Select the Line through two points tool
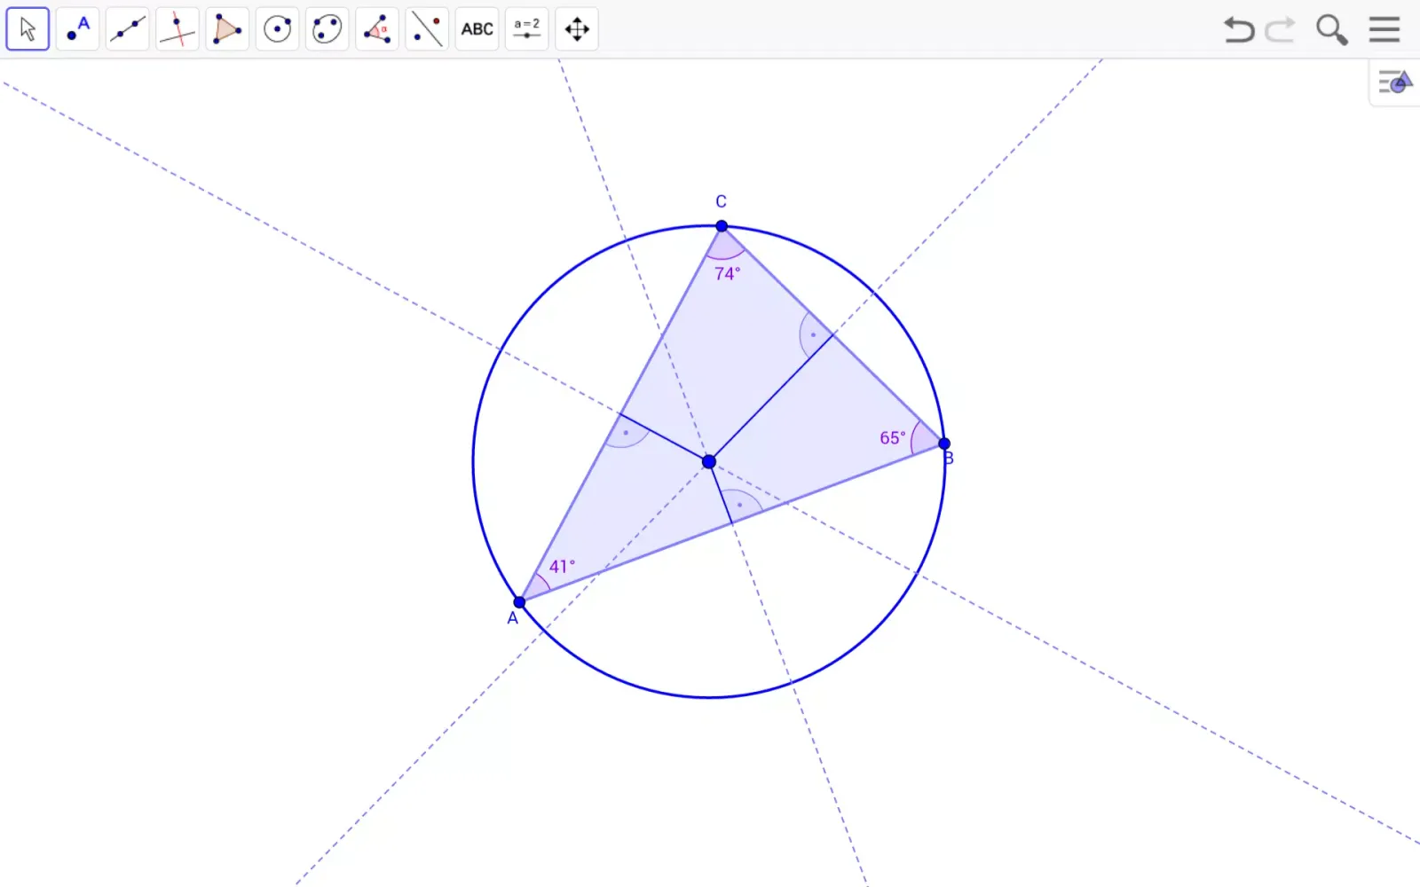The height and width of the screenshot is (887, 1420). click(x=128, y=29)
